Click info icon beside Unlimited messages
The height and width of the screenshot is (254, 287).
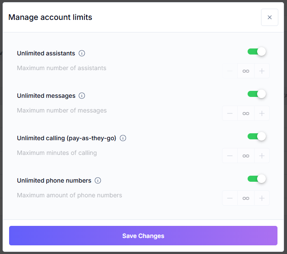[x=82, y=96]
